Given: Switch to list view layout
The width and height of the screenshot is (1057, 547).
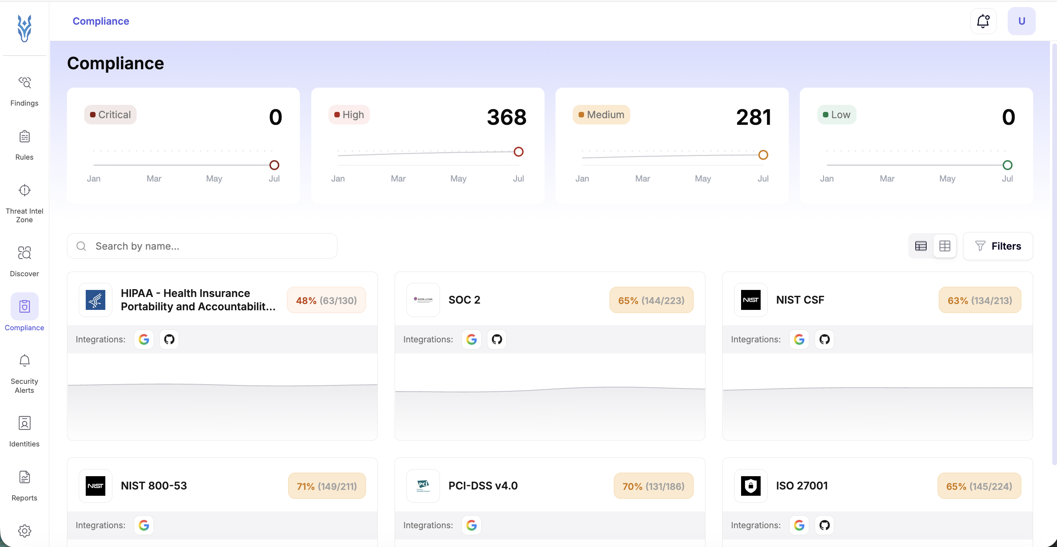Looking at the screenshot, I should click(921, 246).
